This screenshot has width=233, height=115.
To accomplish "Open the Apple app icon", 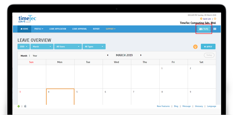I will pos(25,106).
